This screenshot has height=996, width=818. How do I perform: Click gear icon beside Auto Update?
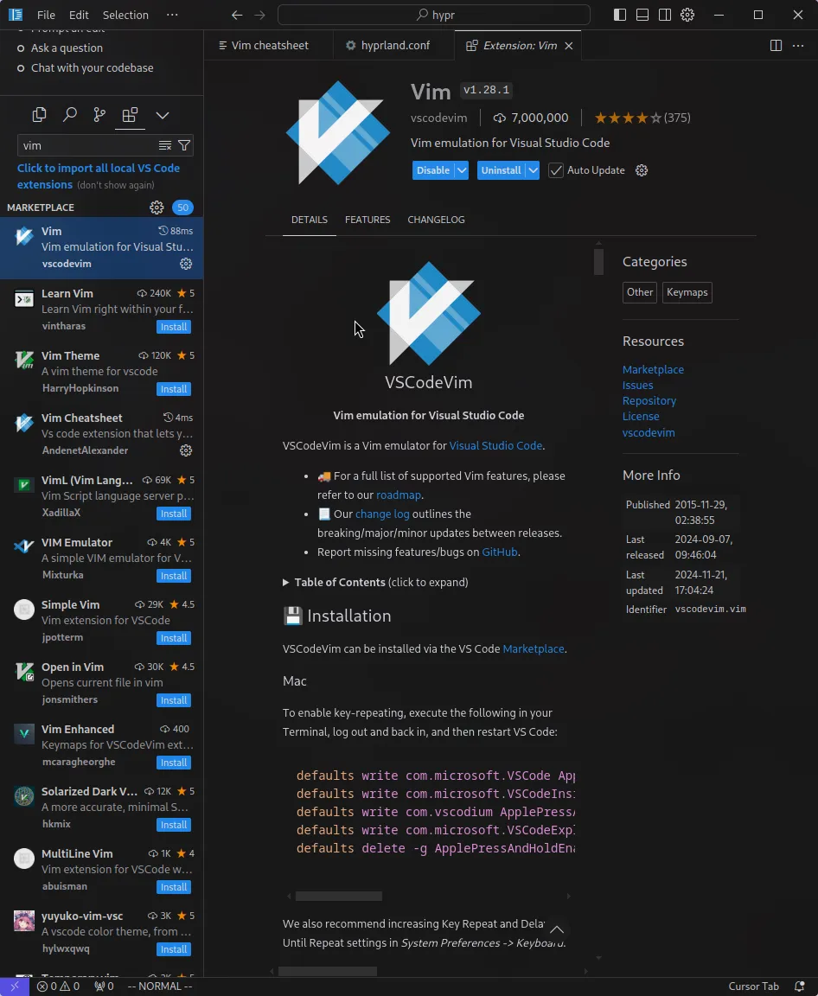[642, 170]
